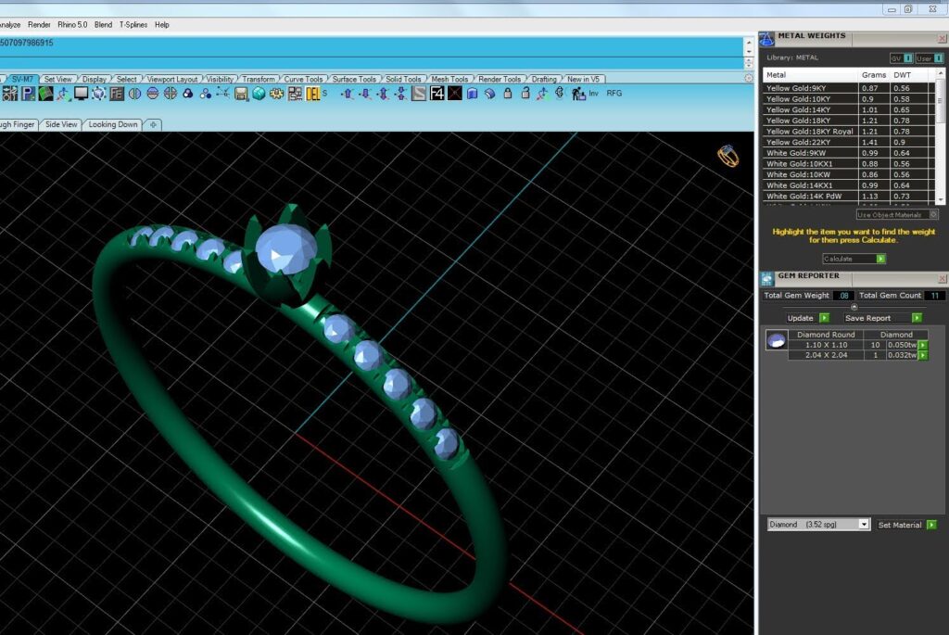Open the Render menu

(39, 25)
